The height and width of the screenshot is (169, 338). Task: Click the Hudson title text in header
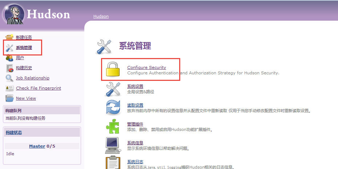48,14
